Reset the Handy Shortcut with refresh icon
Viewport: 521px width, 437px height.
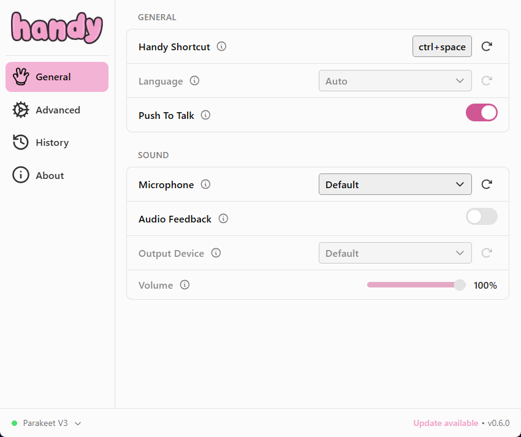tap(487, 47)
